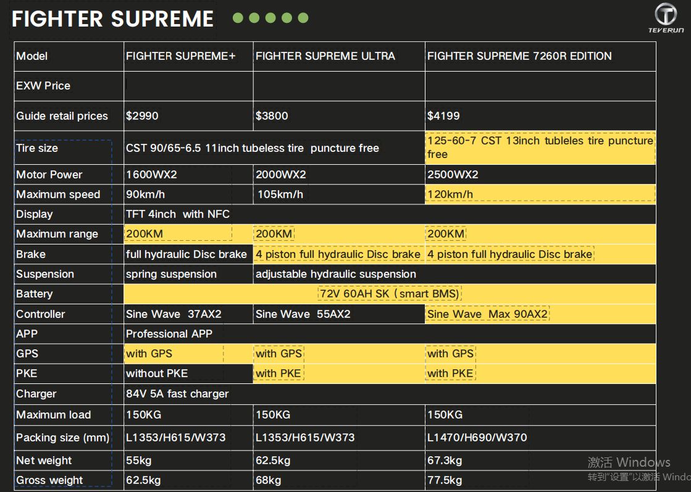This screenshot has width=691, height=492.
Task: Select the Display row label
Action: click(35, 214)
